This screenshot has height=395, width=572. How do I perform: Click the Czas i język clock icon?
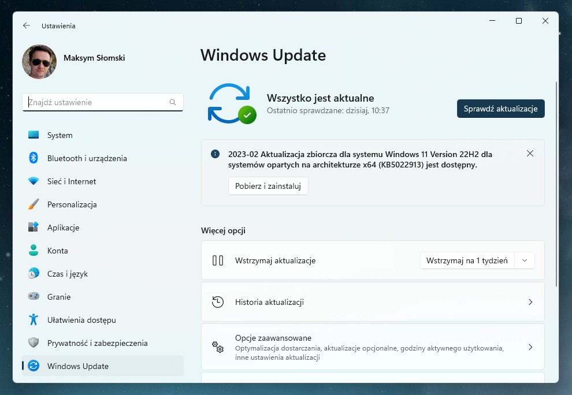click(x=35, y=274)
